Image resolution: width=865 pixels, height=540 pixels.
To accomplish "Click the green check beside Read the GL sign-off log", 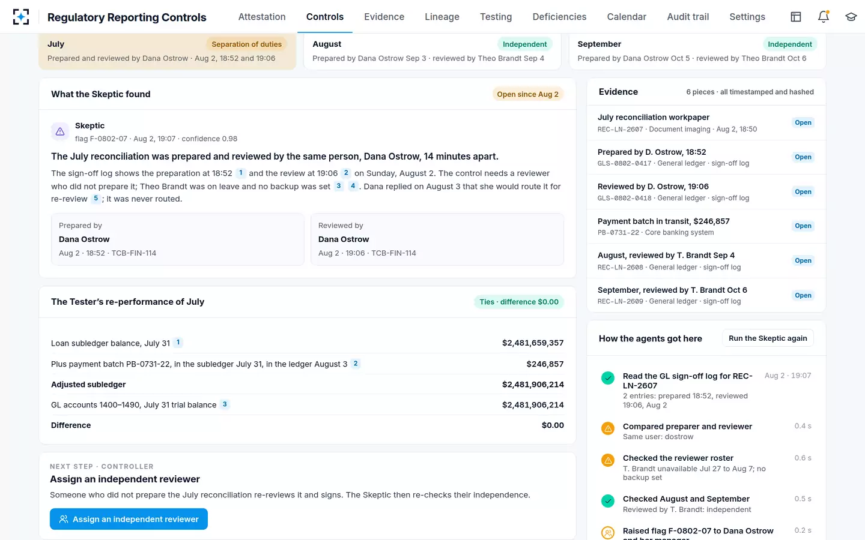I will pyautogui.click(x=608, y=378).
